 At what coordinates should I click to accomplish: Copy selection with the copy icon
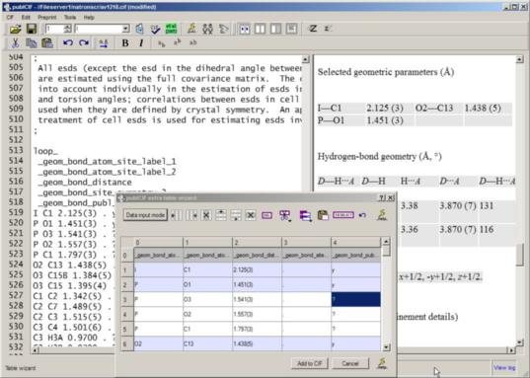(x=32, y=43)
